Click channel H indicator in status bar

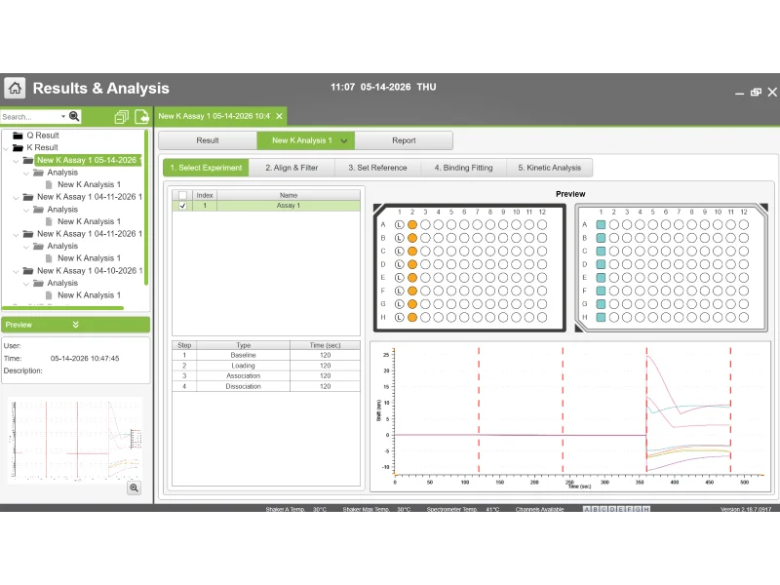646,509
